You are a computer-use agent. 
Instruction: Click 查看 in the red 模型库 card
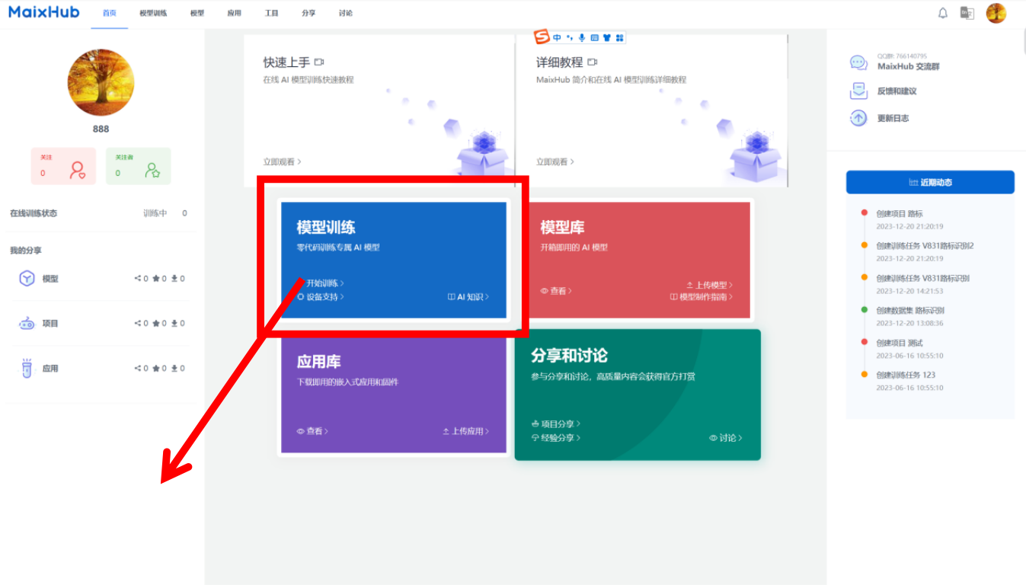pyautogui.click(x=556, y=291)
